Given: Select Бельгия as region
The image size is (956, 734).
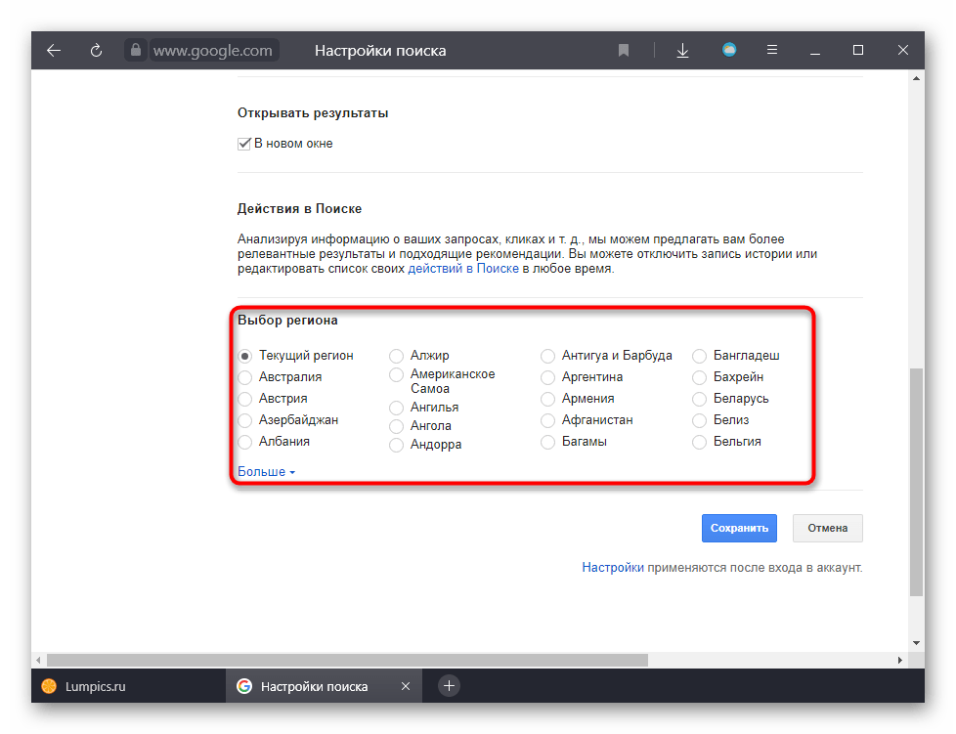Looking at the screenshot, I should [699, 442].
